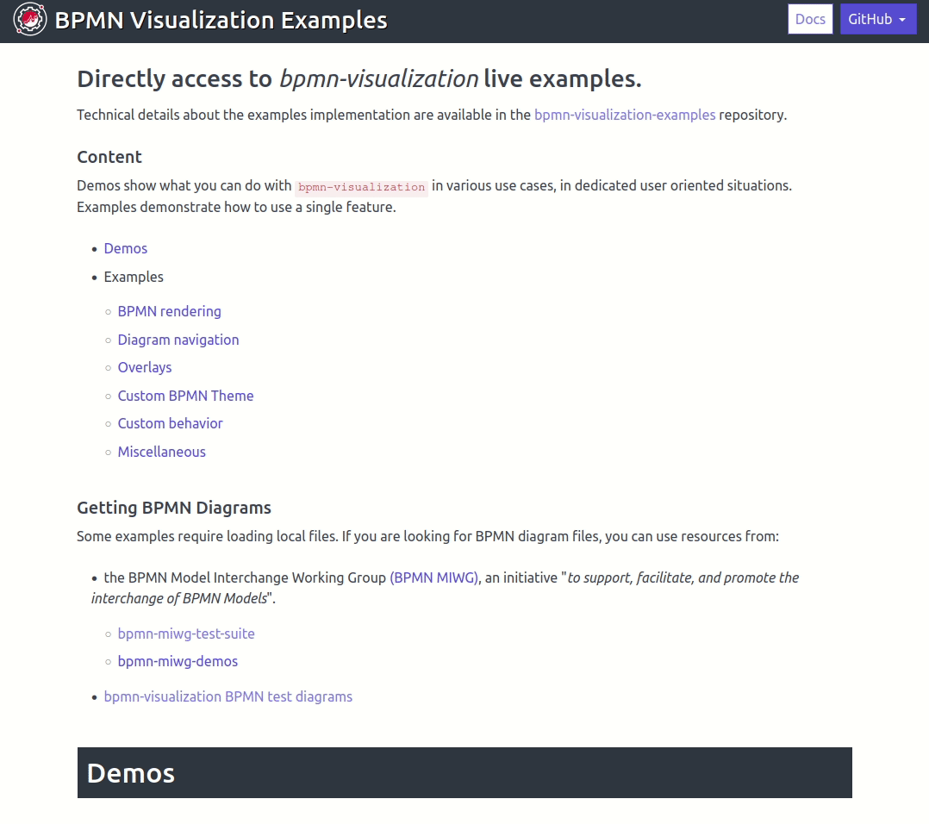
Task: Click the BPMN Visualization gear logo icon
Action: tap(28, 18)
